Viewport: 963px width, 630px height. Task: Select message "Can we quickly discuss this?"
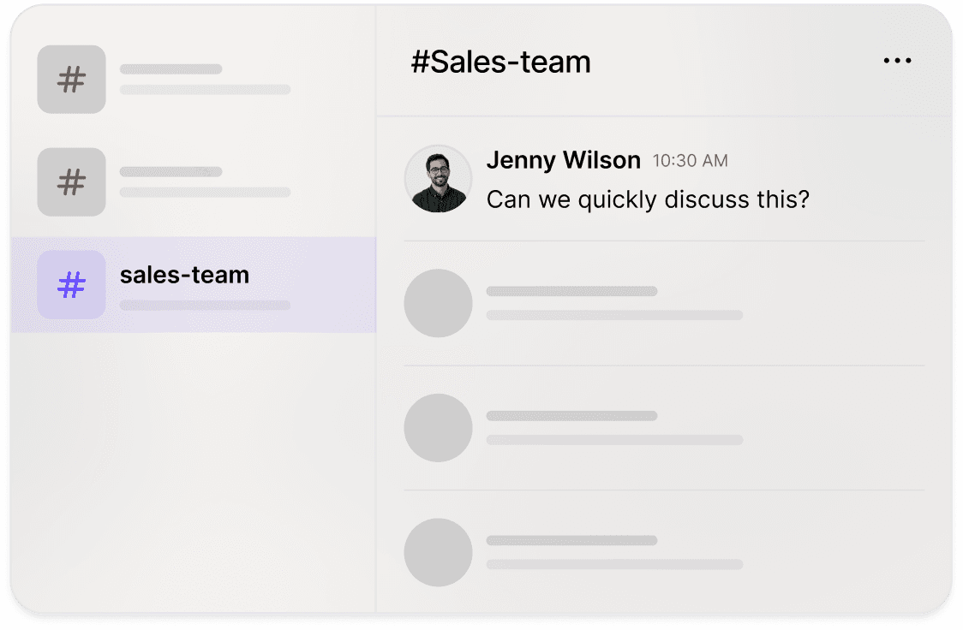(648, 199)
